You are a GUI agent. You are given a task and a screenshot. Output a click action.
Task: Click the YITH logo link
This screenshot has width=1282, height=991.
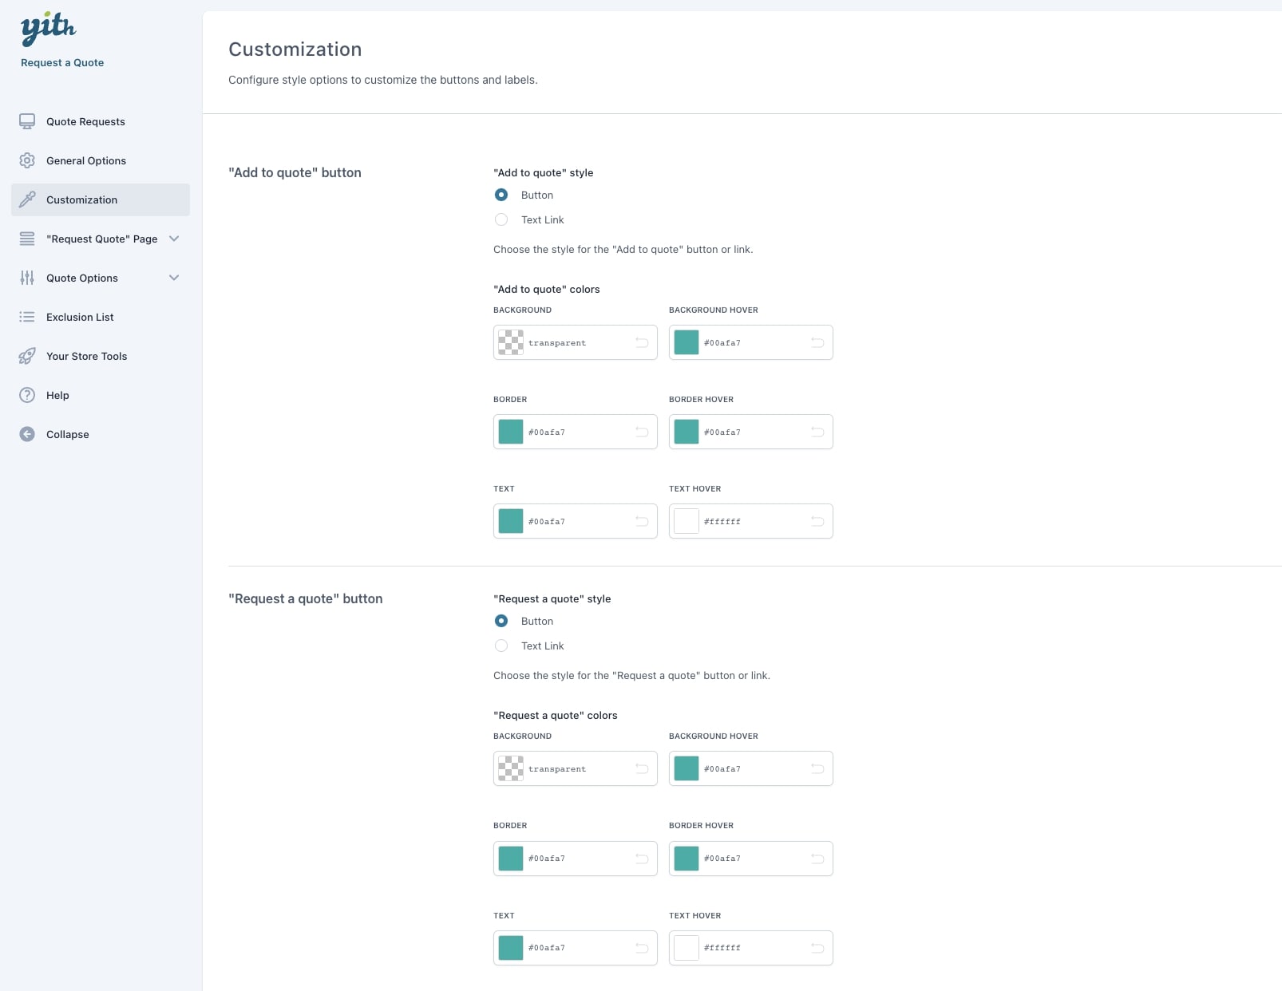point(48,29)
